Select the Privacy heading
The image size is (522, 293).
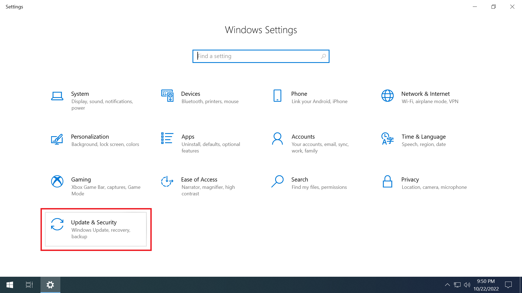tap(410, 180)
